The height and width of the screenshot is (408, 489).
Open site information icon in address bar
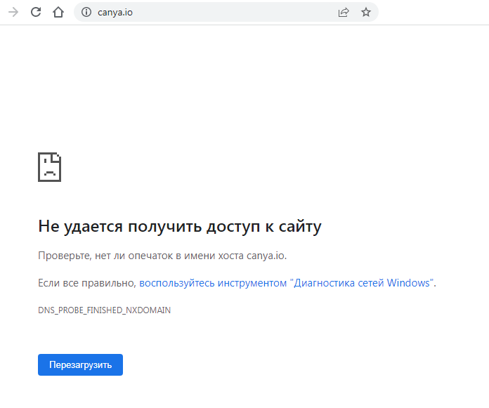(86, 12)
